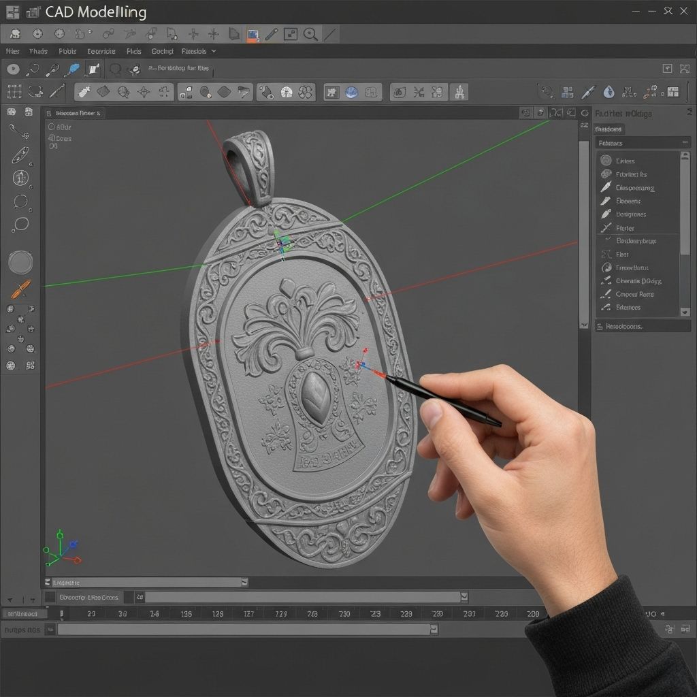Select the orange pen tool in left sidebar
The height and width of the screenshot is (697, 697).
coord(20,289)
